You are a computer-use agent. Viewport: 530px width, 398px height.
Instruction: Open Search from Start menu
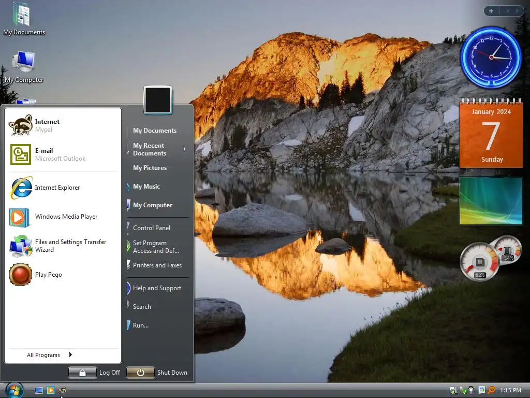[142, 307]
